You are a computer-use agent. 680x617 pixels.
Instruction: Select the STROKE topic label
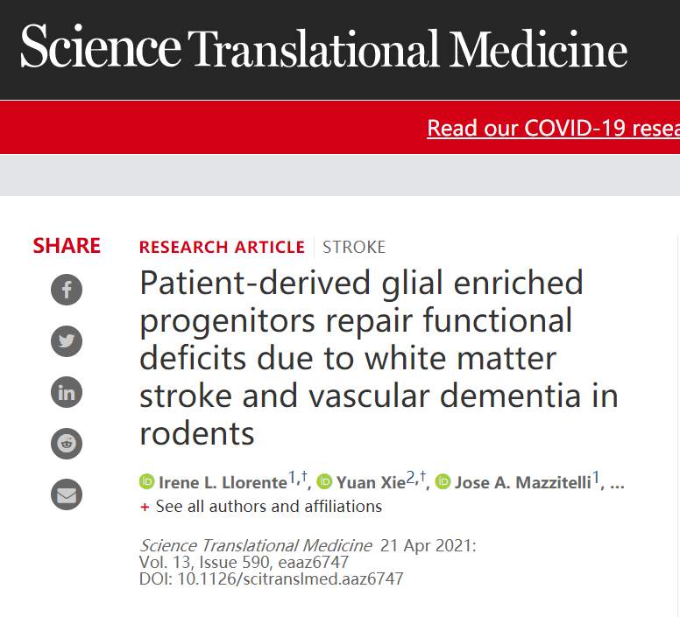354,247
